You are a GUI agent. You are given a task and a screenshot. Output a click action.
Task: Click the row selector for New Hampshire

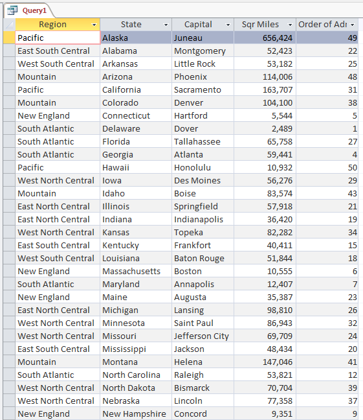click(x=9, y=414)
